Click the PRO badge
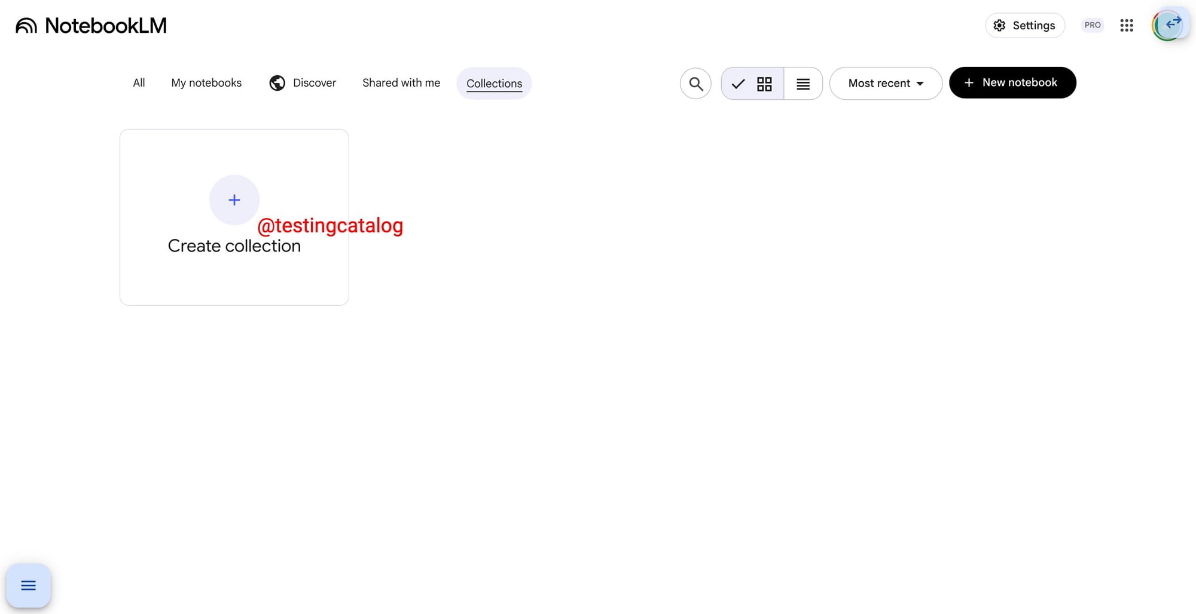 pos(1093,25)
